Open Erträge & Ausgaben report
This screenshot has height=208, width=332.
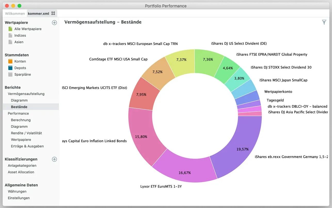coord(27,146)
